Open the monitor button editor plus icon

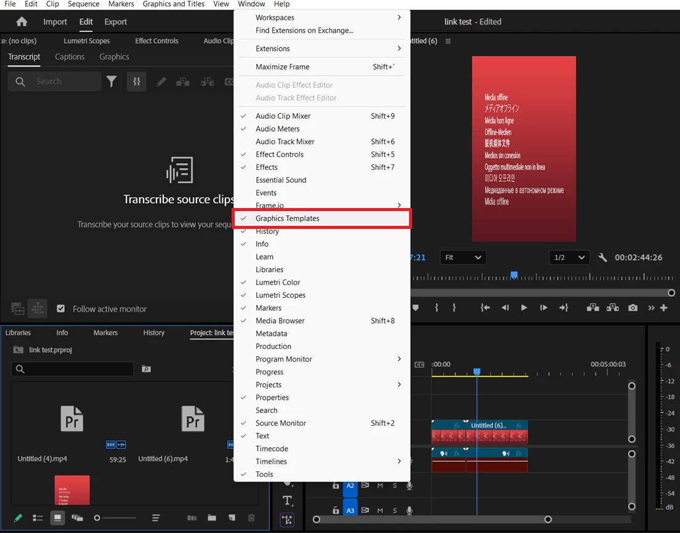(x=663, y=308)
